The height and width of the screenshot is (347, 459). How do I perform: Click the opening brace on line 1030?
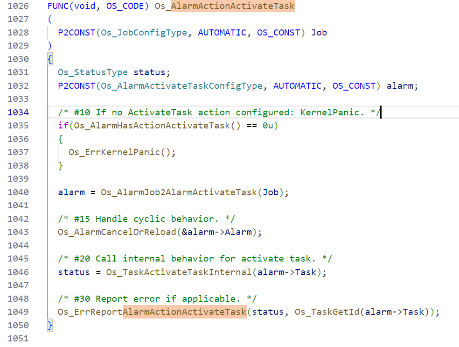click(50, 59)
